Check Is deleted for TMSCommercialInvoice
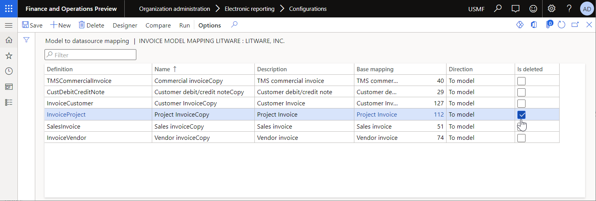Viewport: 596px width, 201px height. [521, 81]
